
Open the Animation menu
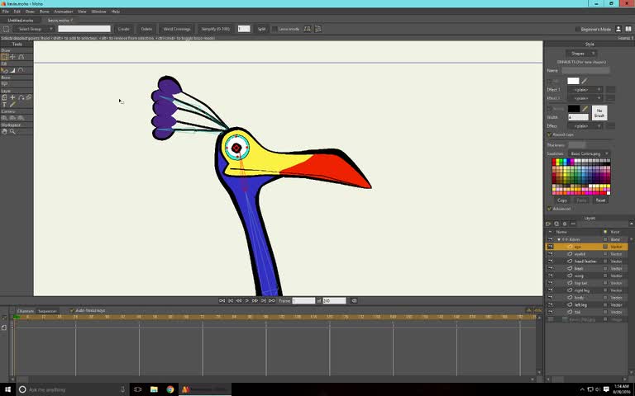64,12
